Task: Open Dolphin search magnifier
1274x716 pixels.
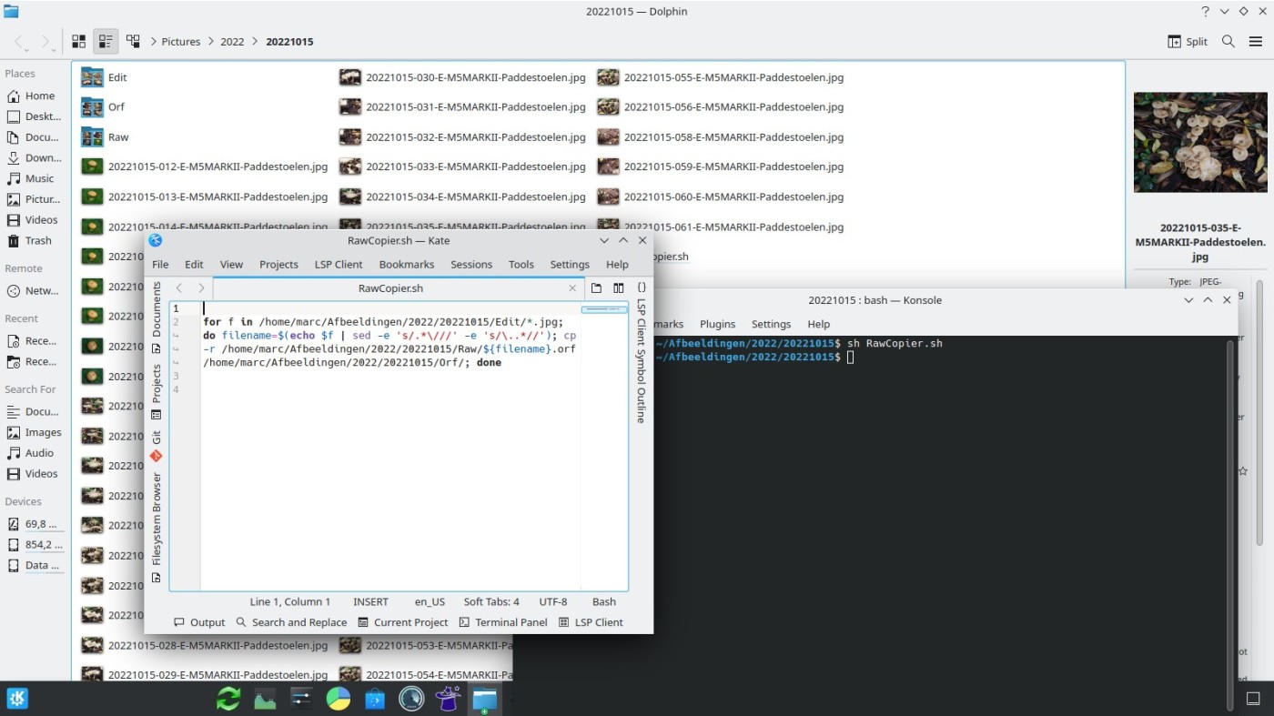Action: click(1228, 42)
